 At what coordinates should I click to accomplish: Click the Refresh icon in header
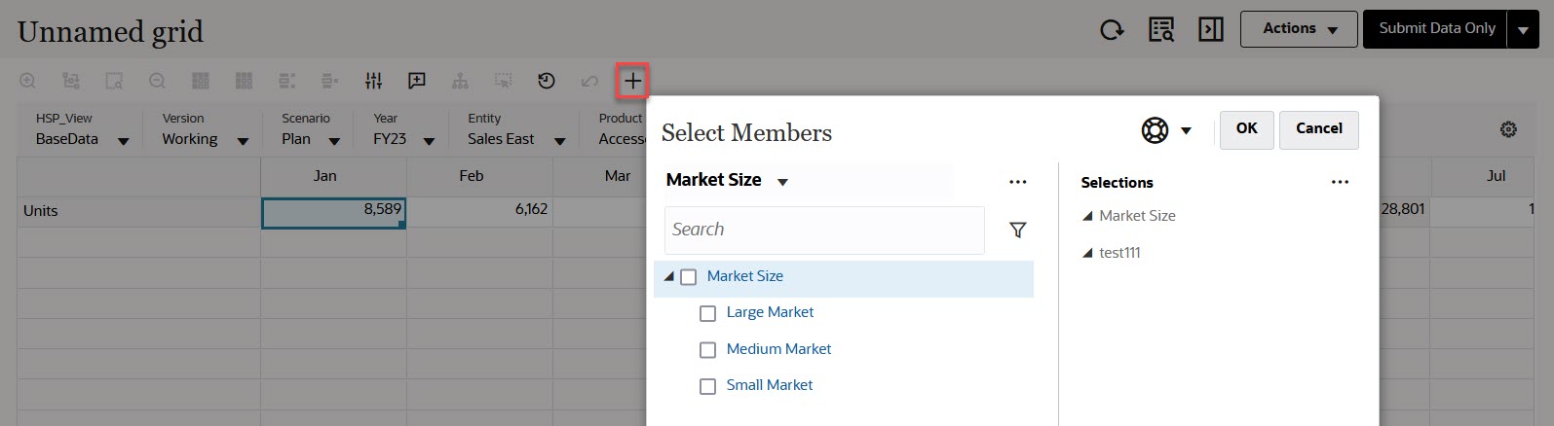(1112, 30)
